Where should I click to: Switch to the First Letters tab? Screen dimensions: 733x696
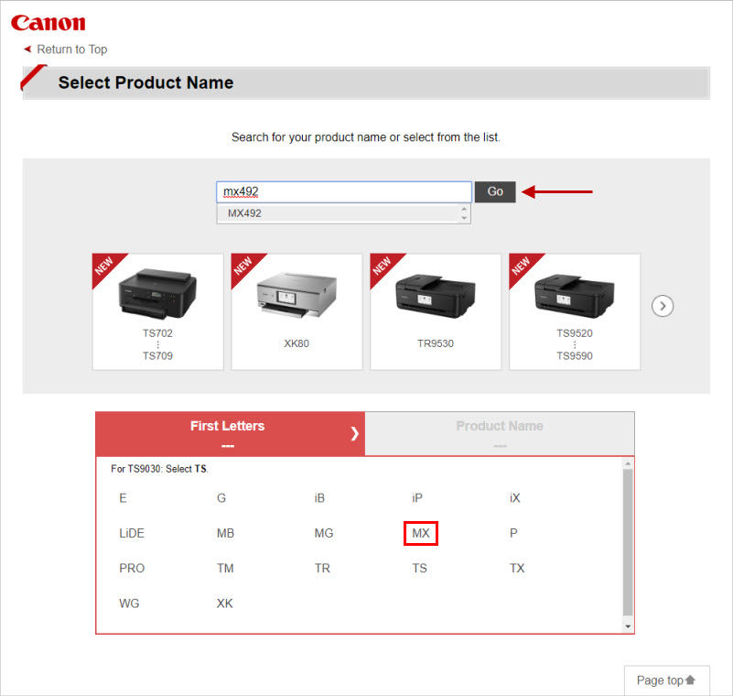230,433
